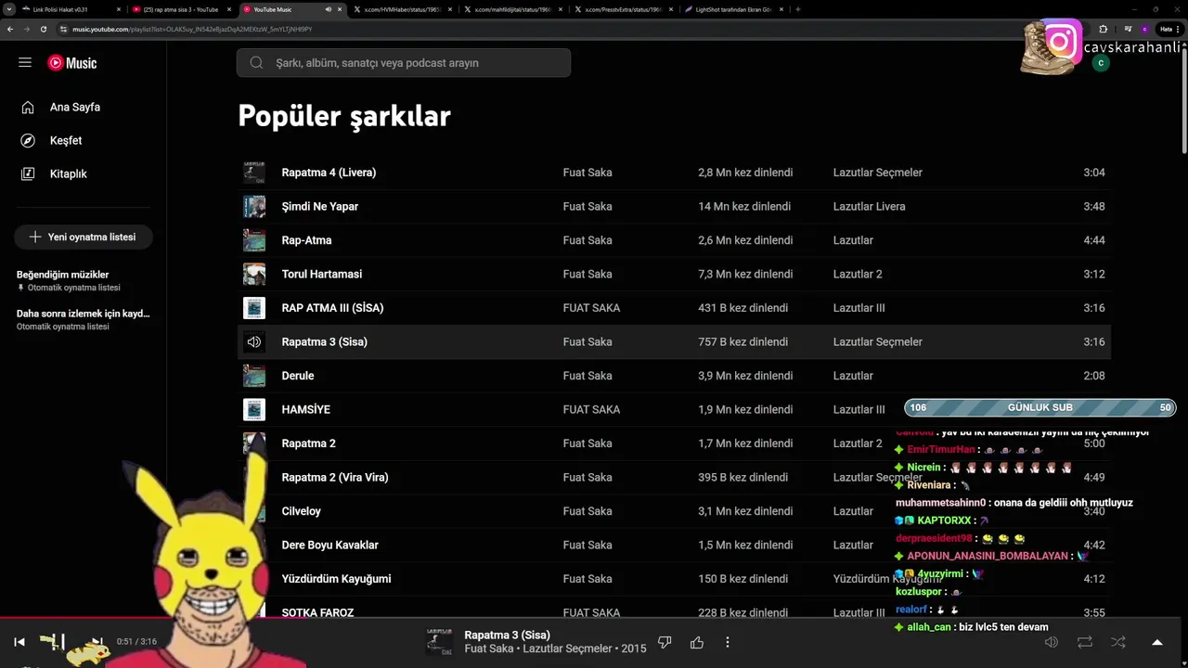
Task: Play RAP ATMA III (SİSA) thumbnail
Action: click(x=254, y=308)
